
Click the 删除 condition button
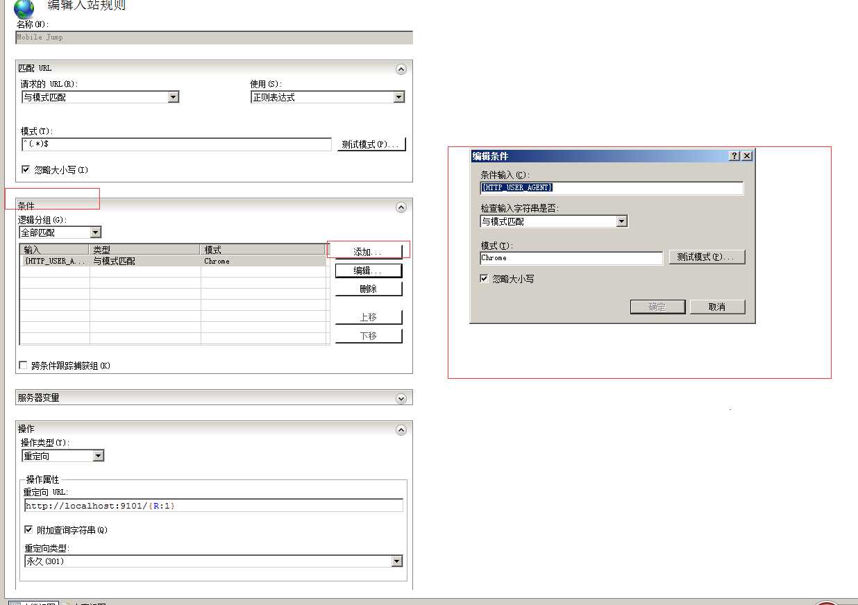pos(368,289)
